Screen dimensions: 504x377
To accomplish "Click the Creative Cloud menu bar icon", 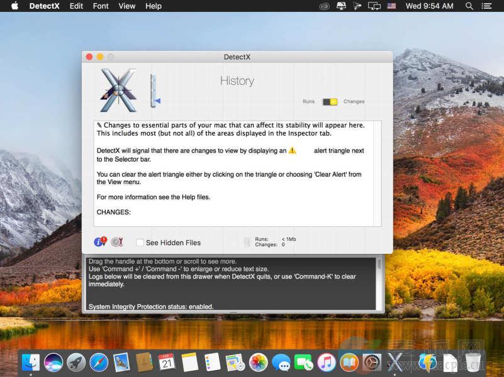I will pyautogui.click(x=324, y=6).
